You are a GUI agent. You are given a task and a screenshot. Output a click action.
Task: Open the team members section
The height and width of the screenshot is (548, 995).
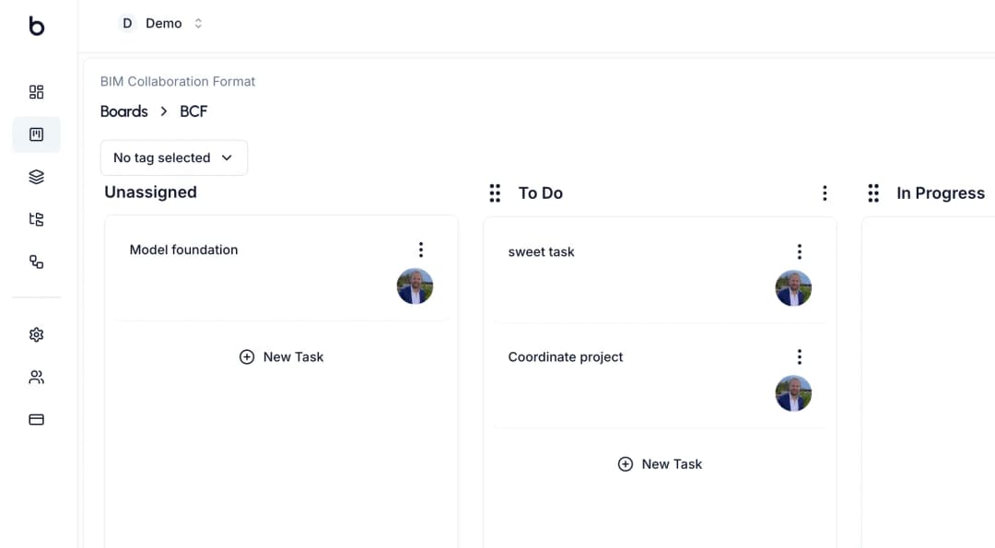[36, 377]
